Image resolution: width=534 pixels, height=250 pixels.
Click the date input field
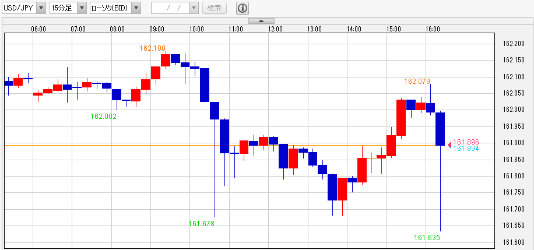[170, 8]
